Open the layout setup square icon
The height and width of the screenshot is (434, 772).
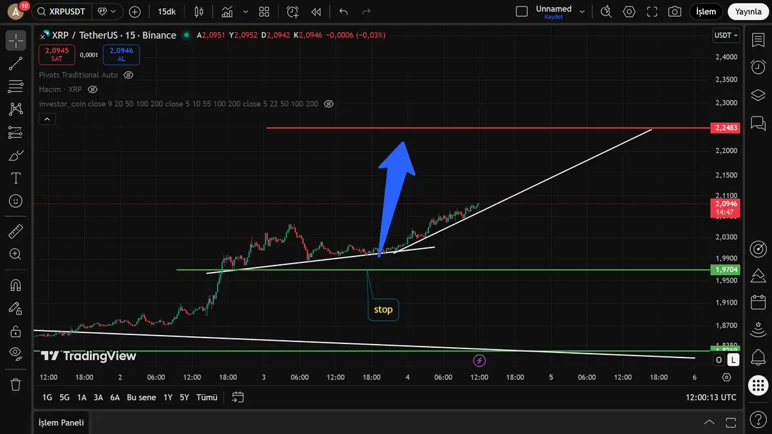(x=522, y=12)
